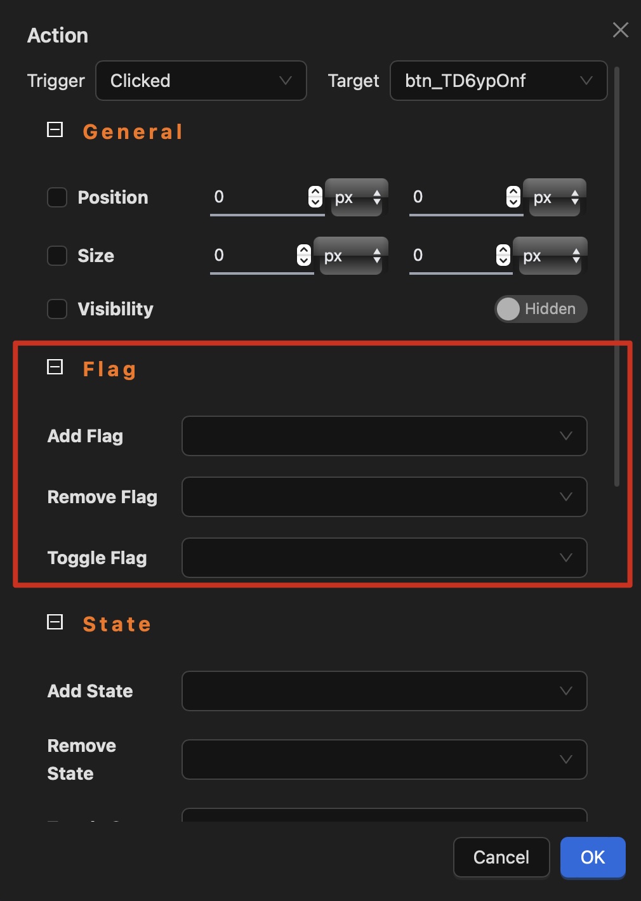Viewport: 641px width, 901px height.
Task: Check the Size checkbox
Action: pyautogui.click(x=57, y=256)
